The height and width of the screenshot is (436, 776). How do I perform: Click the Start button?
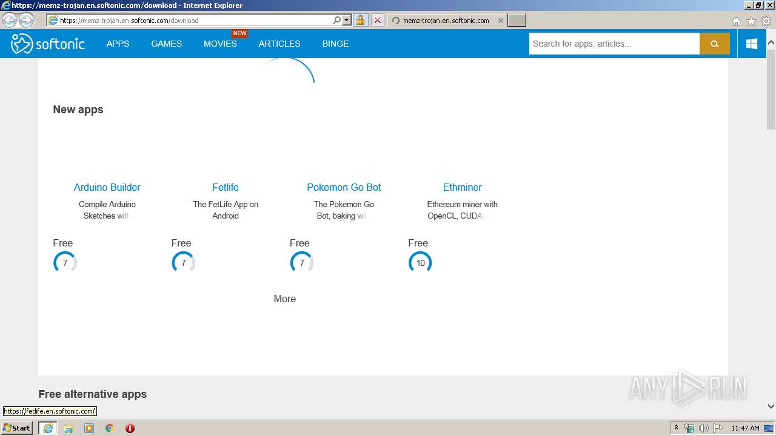[16, 428]
